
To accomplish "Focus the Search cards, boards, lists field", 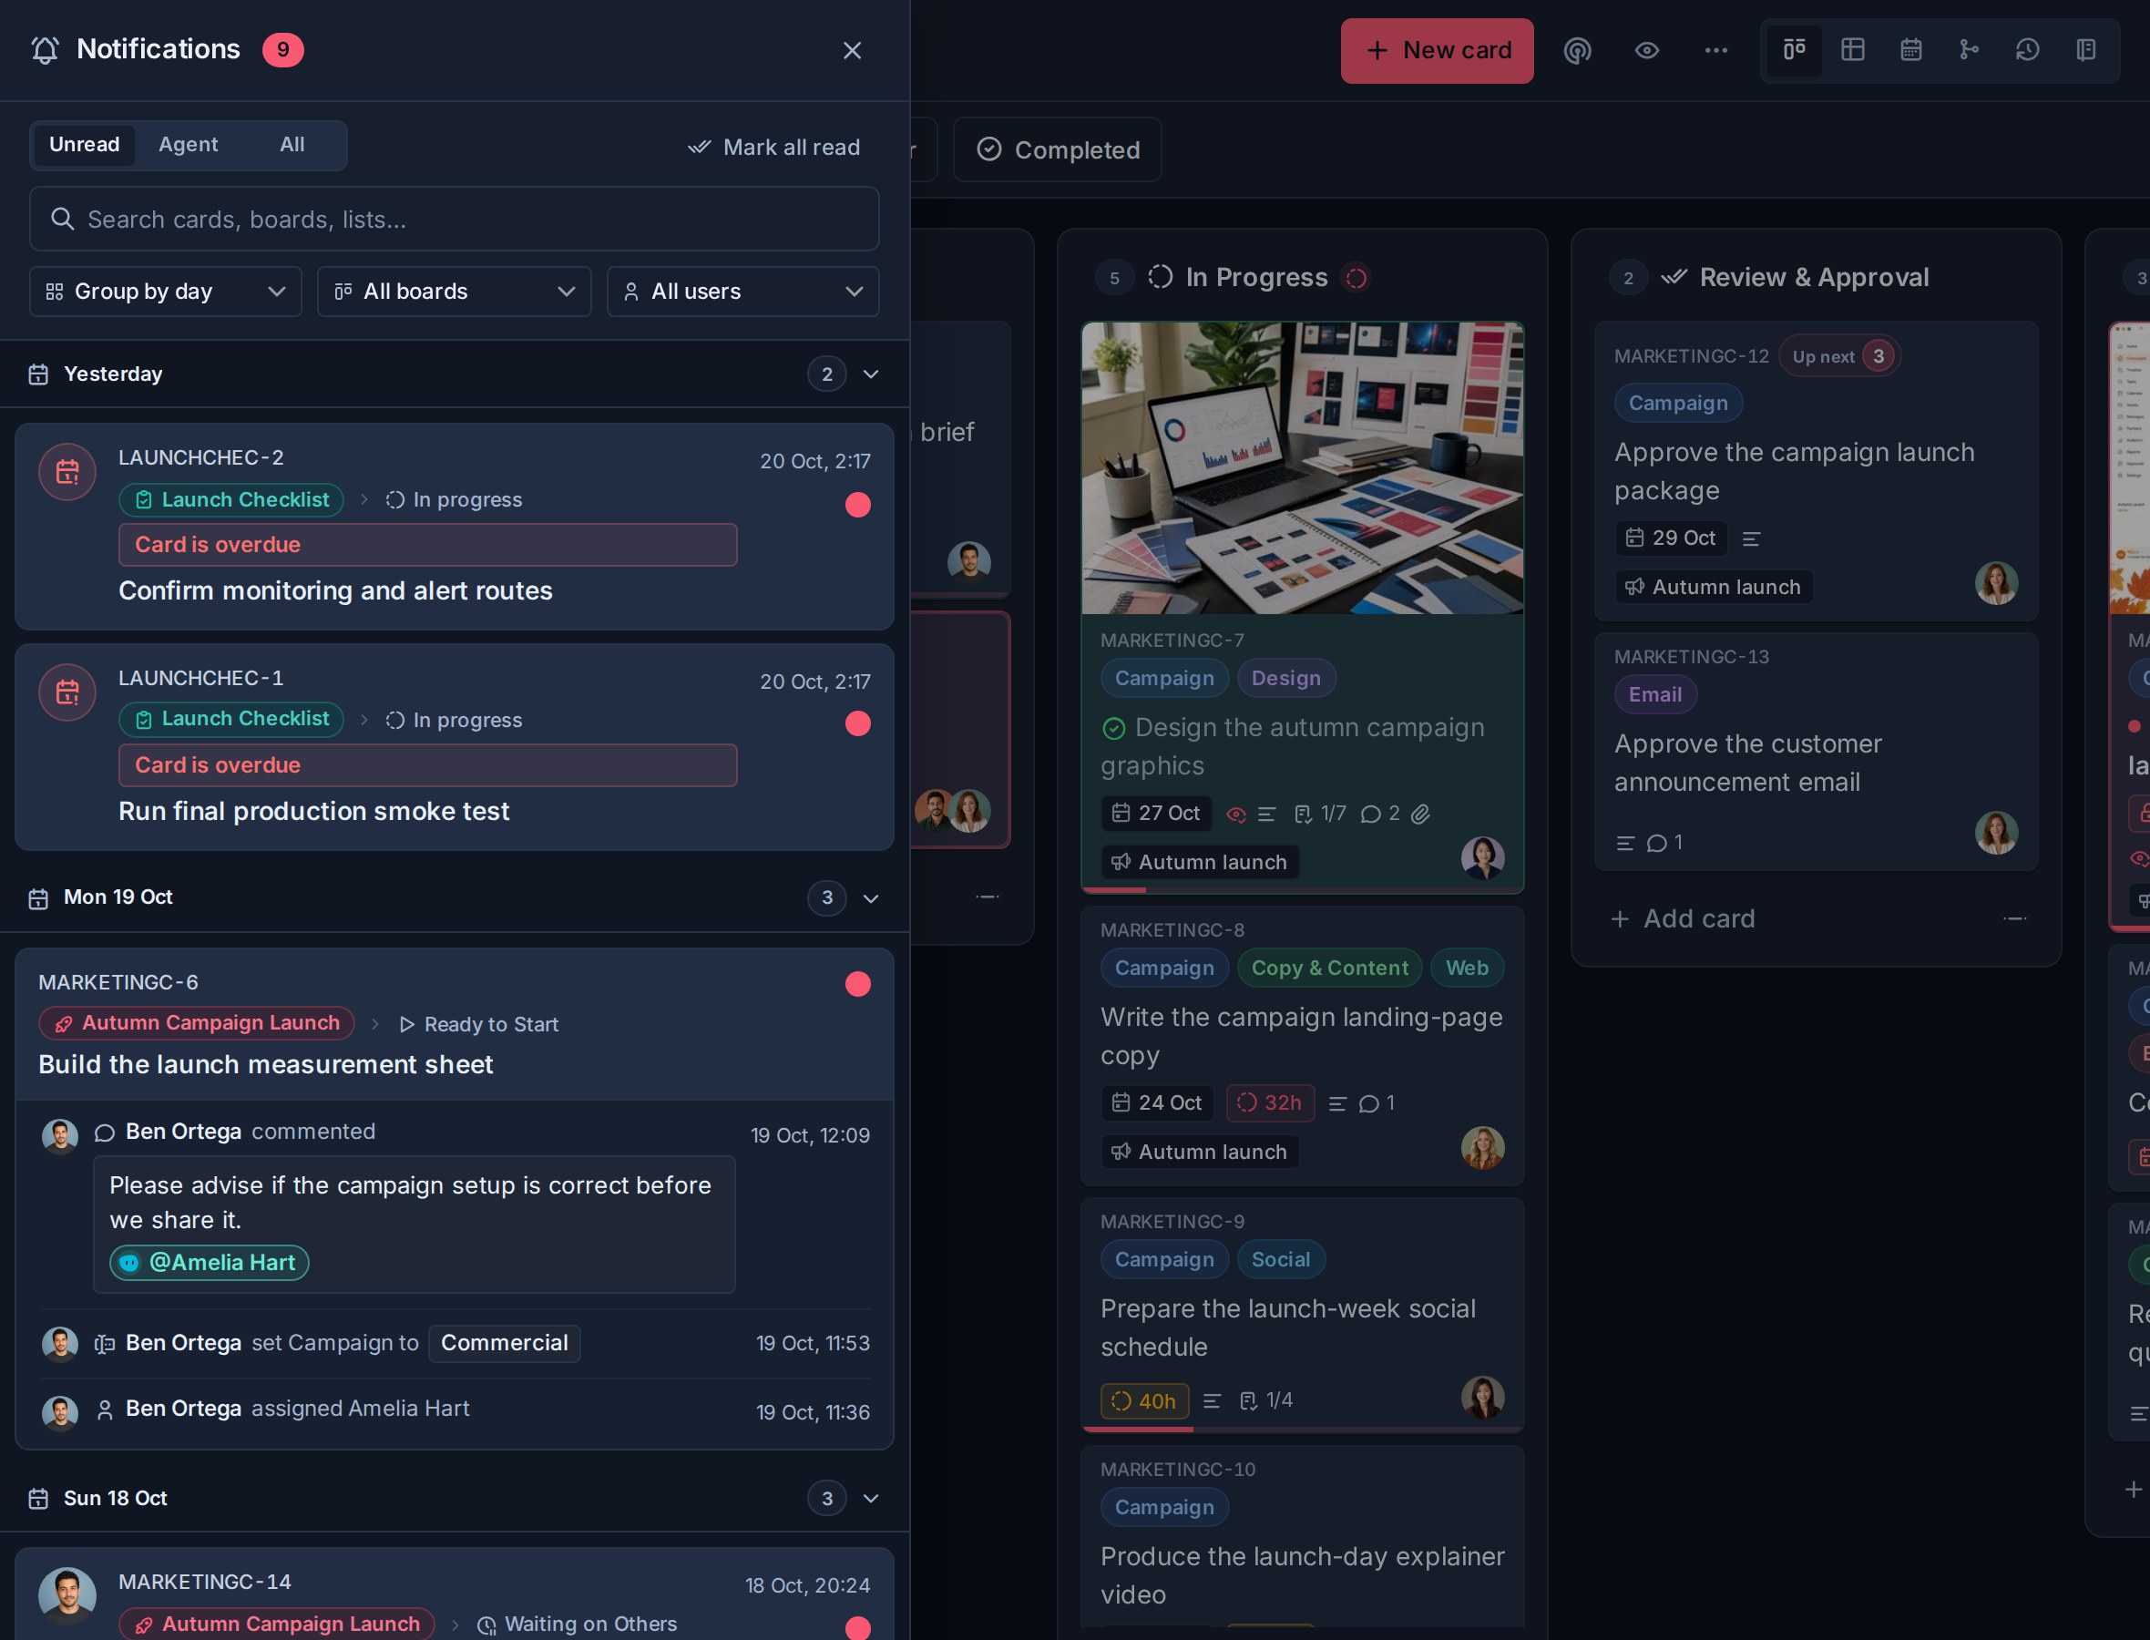I will 454,219.
